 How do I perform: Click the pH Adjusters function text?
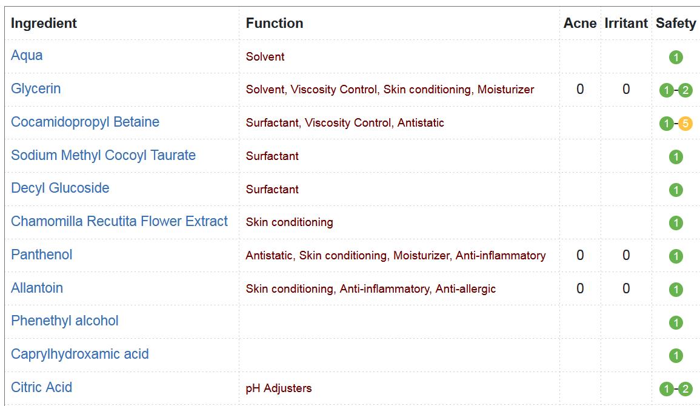coord(279,388)
